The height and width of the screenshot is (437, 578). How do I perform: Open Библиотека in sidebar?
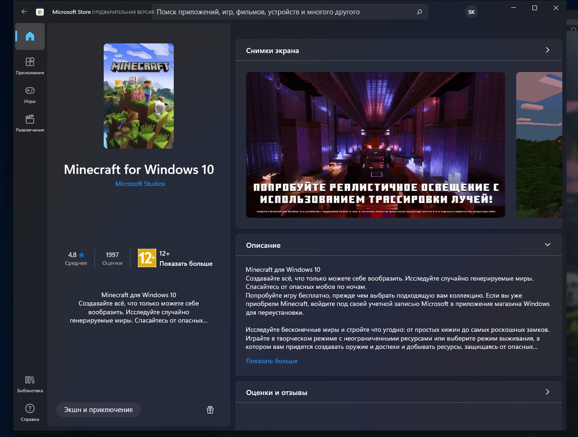pyautogui.click(x=30, y=384)
